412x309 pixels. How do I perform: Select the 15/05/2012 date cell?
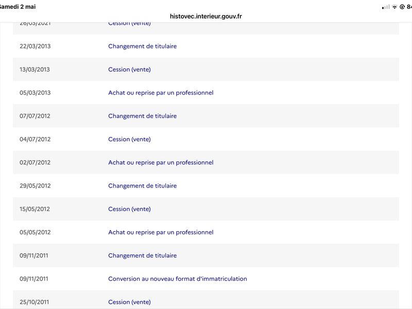tap(35, 209)
